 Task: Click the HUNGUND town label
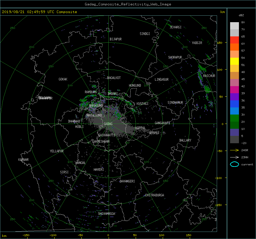[x=135, y=86]
